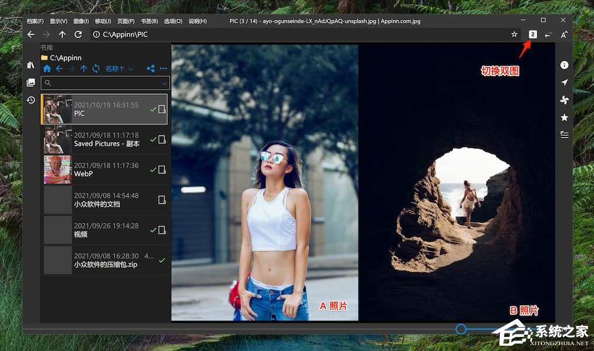This screenshot has width=594, height=351.
Task: Select the 小众软件的压缩包.zip entry
Action: click(x=104, y=260)
